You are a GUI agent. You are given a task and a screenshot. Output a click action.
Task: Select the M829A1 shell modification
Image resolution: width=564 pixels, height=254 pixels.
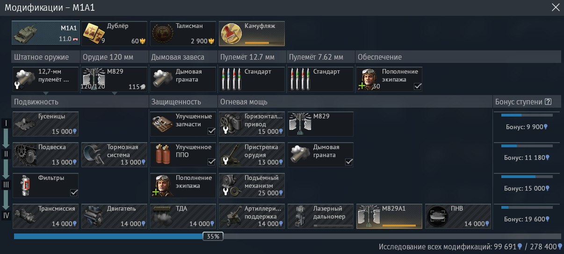389,216
